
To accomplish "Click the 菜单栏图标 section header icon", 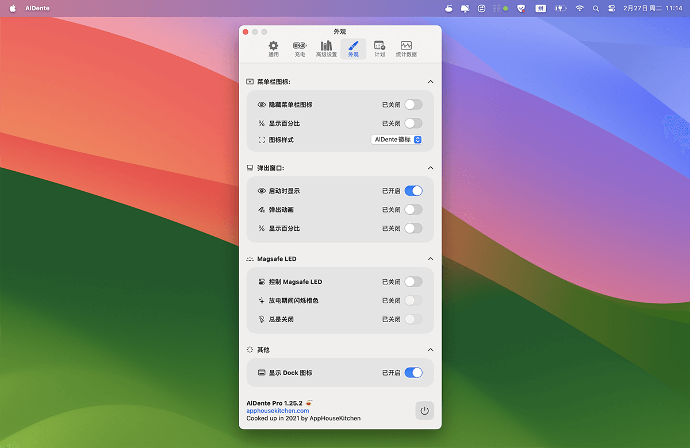I will (250, 82).
